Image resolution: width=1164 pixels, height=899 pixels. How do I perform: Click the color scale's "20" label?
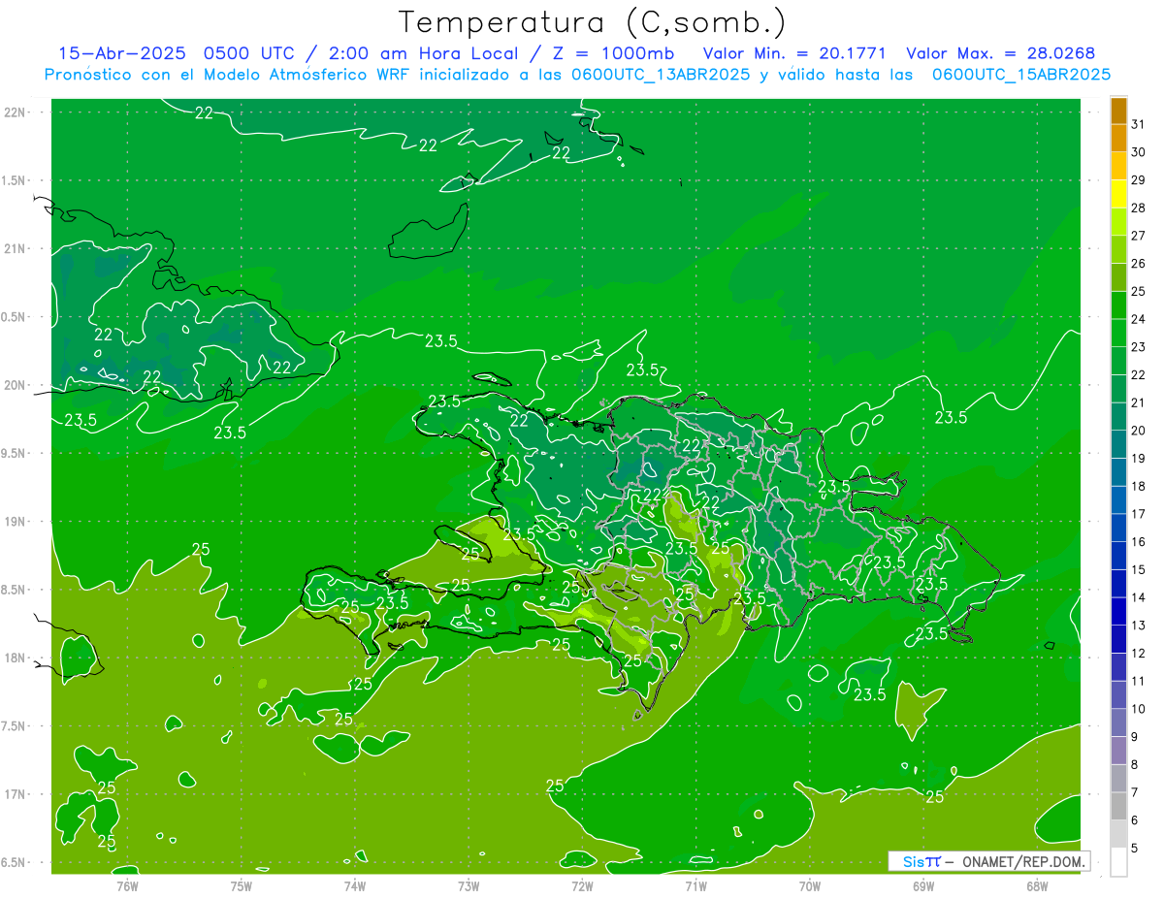(1138, 431)
